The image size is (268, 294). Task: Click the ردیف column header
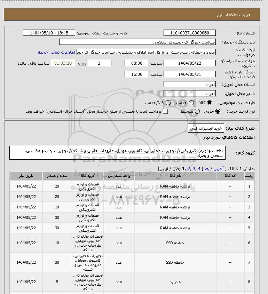(249, 176)
